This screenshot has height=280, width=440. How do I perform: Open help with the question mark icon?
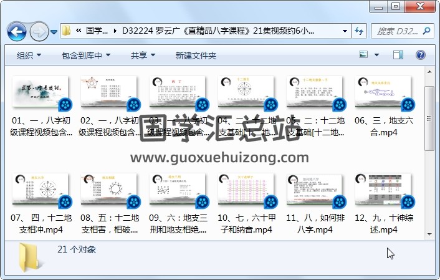coord(420,55)
